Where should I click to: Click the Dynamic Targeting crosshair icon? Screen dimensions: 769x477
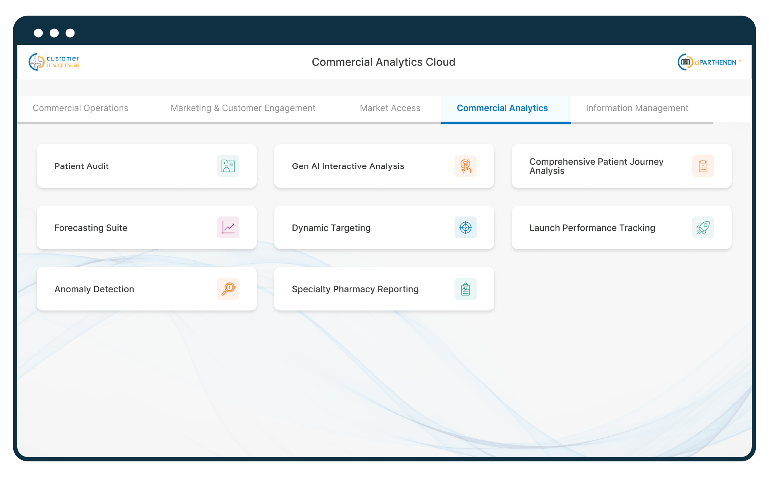pos(465,227)
